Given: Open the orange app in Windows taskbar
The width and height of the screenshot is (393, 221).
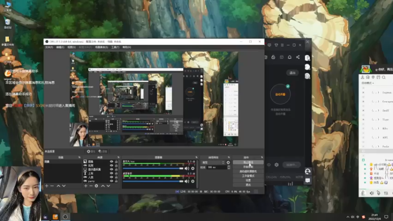Looking at the screenshot, I should (55, 217).
